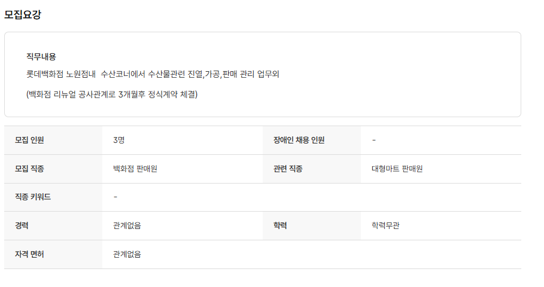Select the 백화점 판매원 job type value
Screen dimensions: 544x287
[135, 169]
